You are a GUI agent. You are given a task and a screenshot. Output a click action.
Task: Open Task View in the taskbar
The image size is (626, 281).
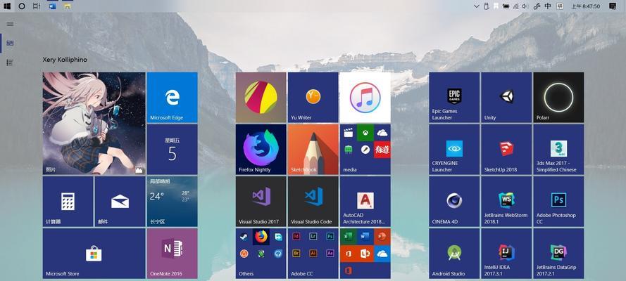[x=37, y=6]
